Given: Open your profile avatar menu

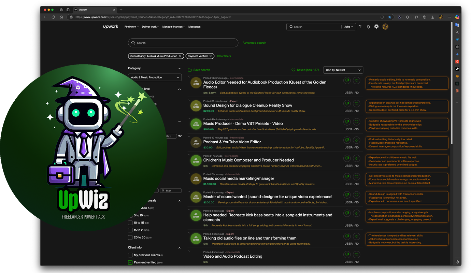Looking at the screenshot, I should [x=385, y=26].
